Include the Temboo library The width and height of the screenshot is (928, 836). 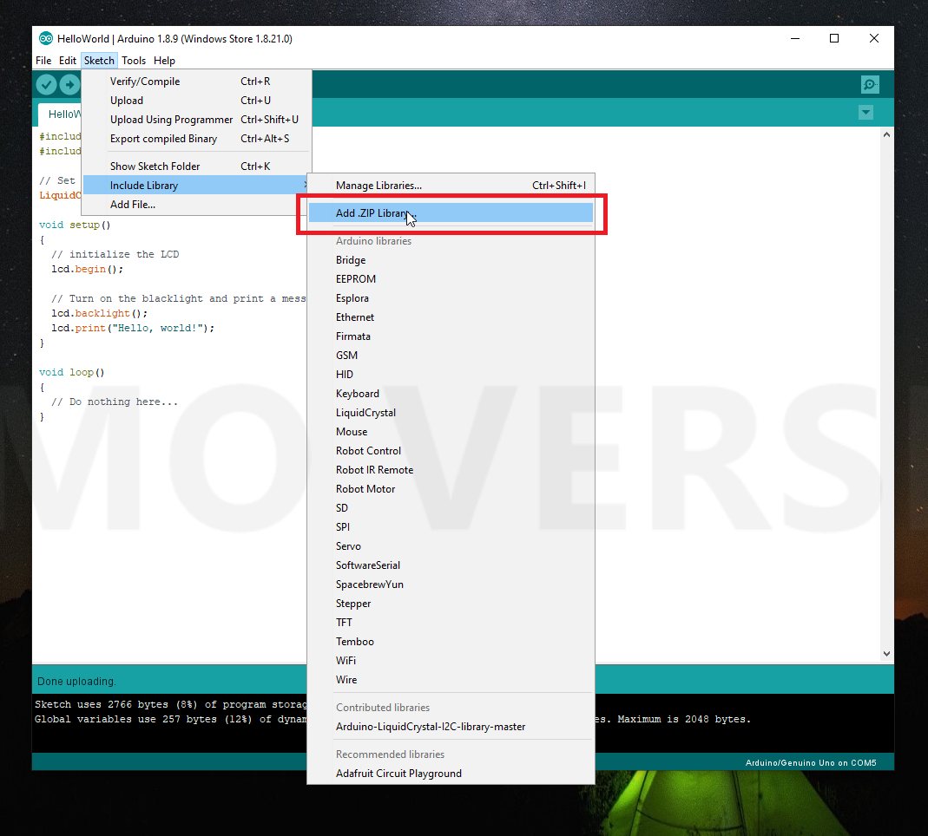click(x=451, y=642)
